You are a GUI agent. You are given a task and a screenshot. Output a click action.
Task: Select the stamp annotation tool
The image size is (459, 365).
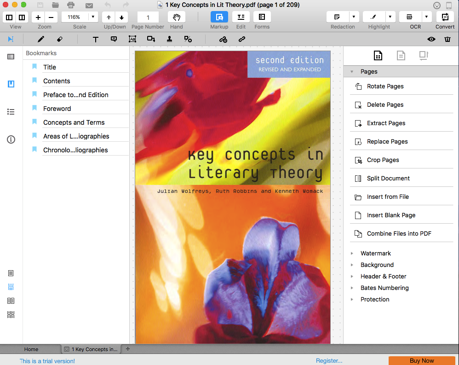pyautogui.click(x=169, y=40)
